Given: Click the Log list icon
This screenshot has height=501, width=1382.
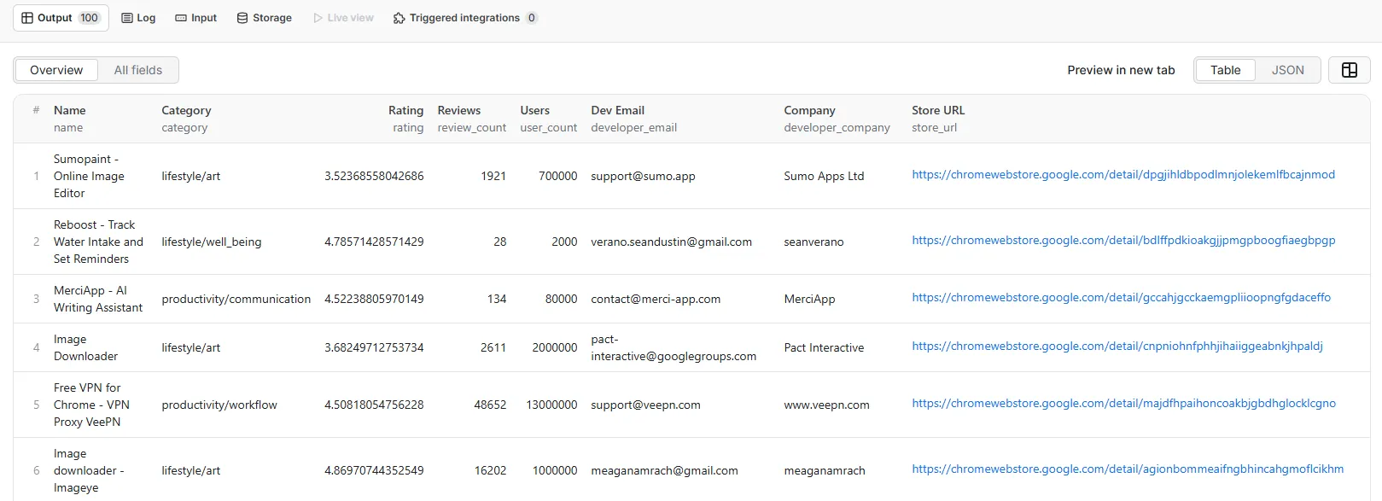Looking at the screenshot, I should [127, 18].
